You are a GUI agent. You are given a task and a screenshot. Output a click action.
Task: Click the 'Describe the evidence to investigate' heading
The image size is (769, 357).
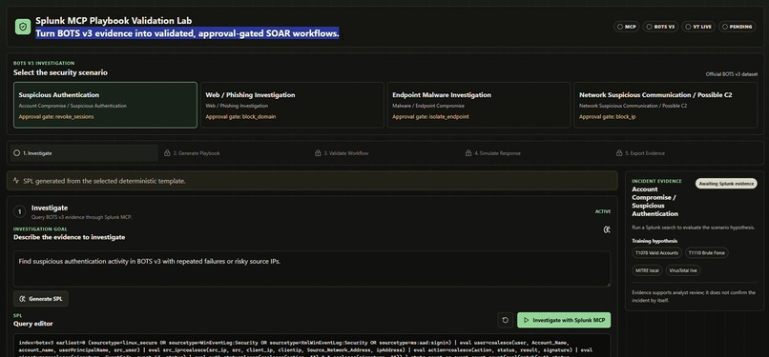69,237
